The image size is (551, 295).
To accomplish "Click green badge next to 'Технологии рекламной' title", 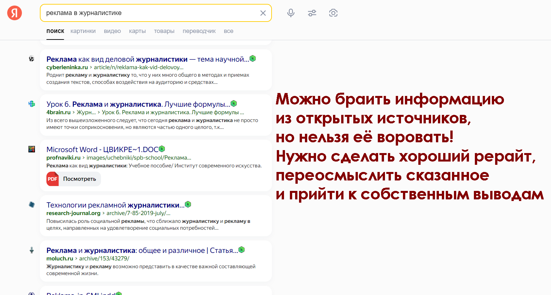I will pos(188,204).
